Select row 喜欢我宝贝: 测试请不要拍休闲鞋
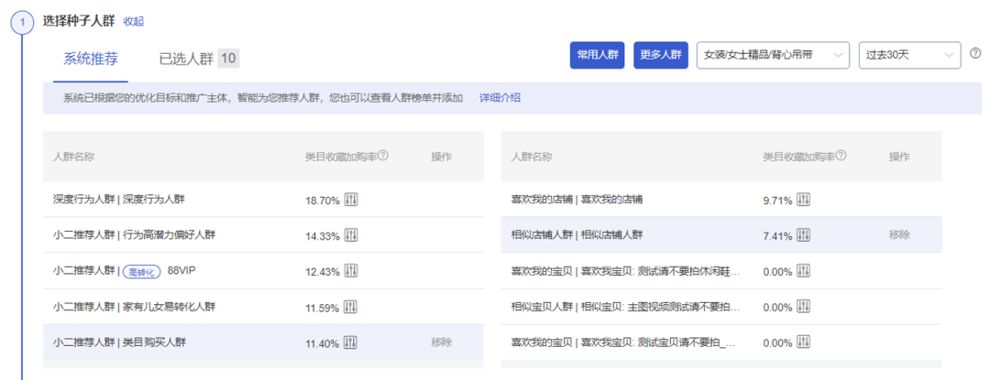 click(x=721, y=272)
